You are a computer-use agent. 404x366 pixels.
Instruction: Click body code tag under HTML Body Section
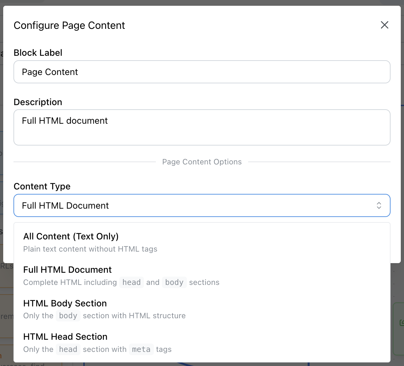point(68,316)
